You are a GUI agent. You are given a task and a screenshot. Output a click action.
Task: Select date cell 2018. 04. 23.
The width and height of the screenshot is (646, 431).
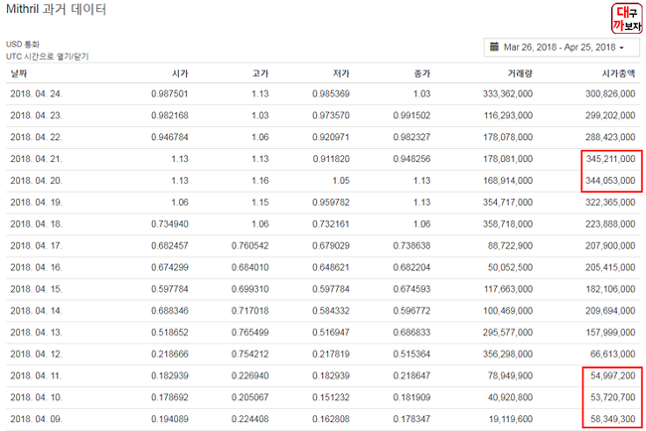[36, 115]
